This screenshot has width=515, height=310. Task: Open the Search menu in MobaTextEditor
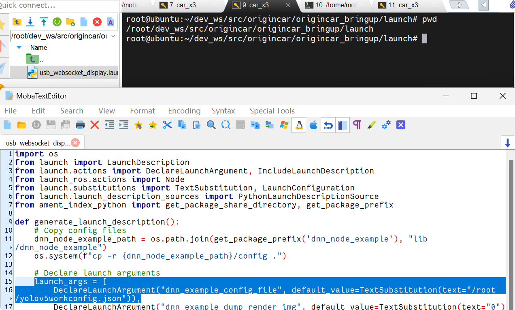[72, 111]
